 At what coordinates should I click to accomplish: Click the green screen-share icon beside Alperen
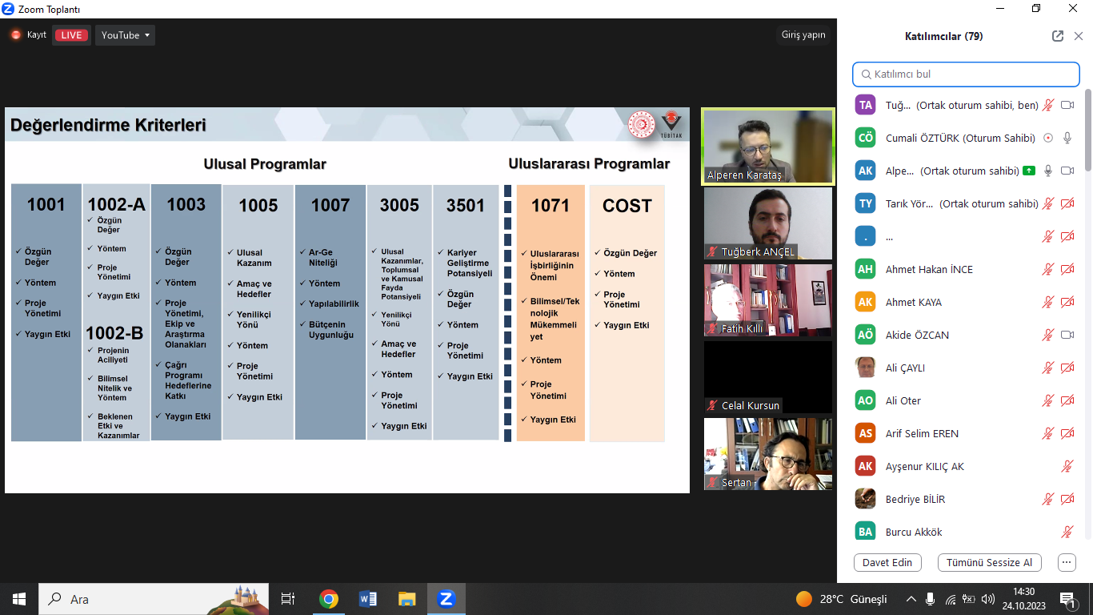coord(1027,171)
